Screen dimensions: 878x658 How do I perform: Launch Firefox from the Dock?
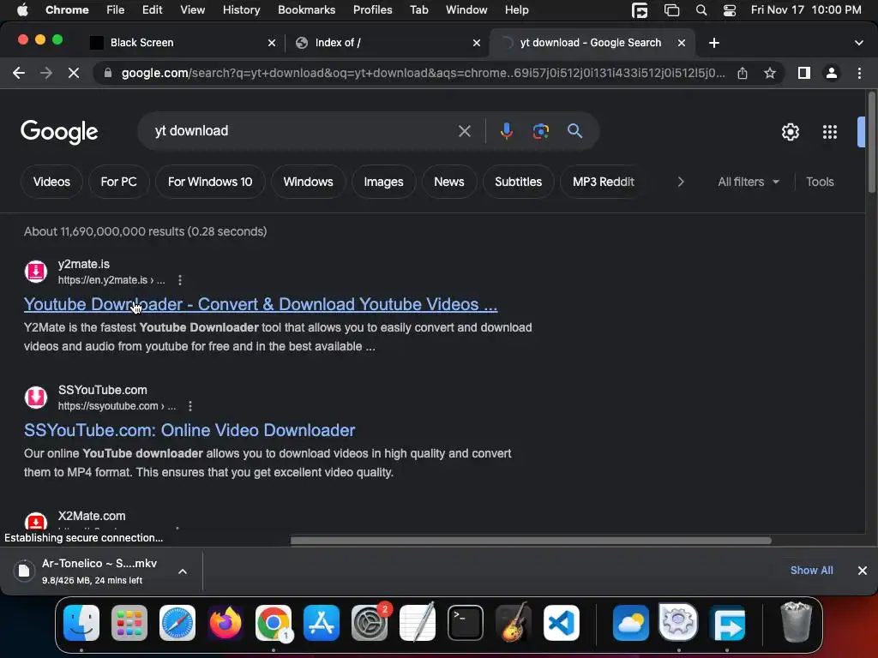[226, 623]
